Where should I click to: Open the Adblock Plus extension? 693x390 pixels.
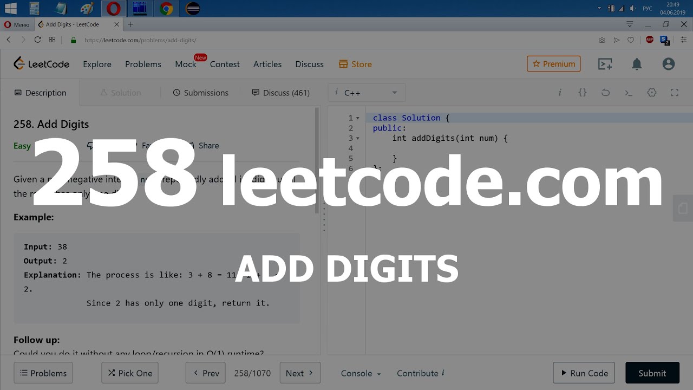pyautogui.click(x=650, y=40)
